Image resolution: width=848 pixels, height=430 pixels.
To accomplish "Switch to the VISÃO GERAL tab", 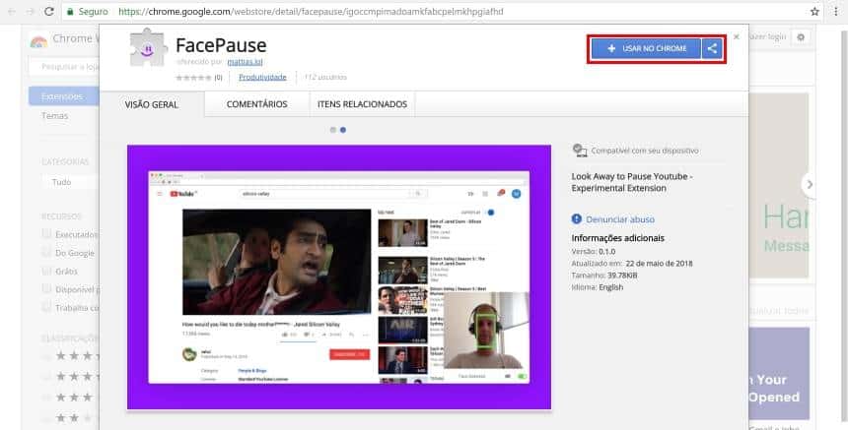I will pyautogui.click(x=152, y=104).
